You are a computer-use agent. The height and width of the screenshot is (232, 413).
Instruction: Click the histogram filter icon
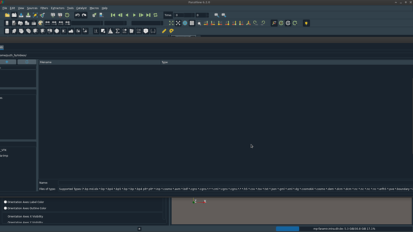(x=110, y=31)
